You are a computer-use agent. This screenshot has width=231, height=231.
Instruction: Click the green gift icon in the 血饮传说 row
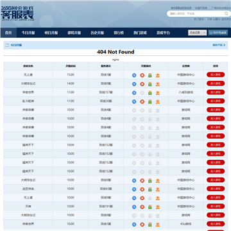150,189
